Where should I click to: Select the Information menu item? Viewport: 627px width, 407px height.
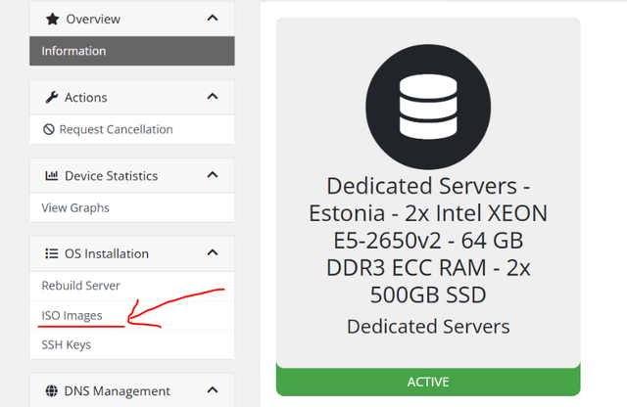pos(132,51)
